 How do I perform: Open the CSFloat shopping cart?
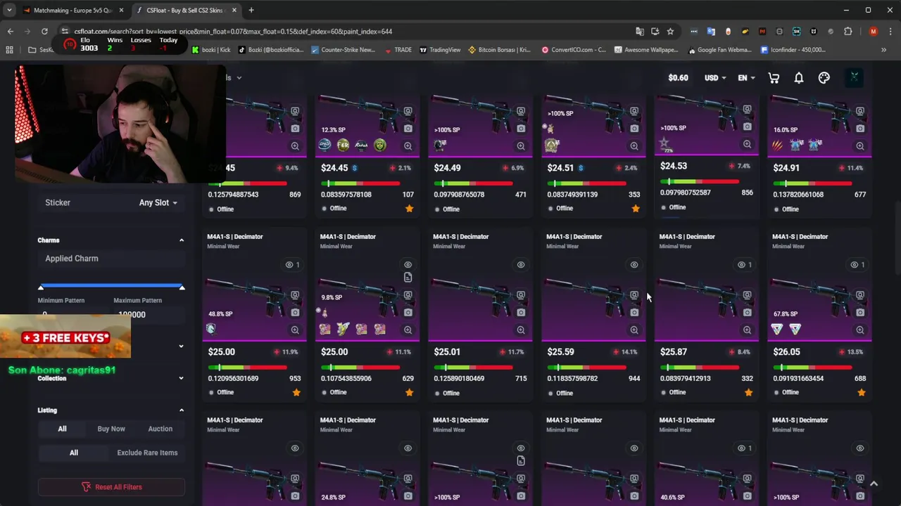click(774, 78)
